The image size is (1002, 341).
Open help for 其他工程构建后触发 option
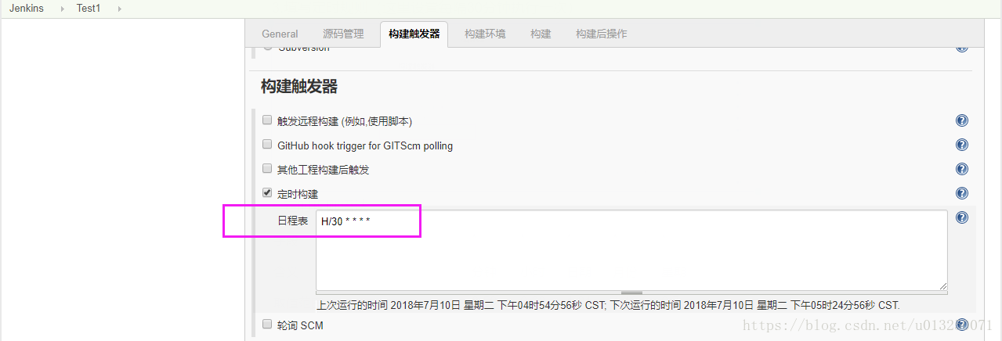pos(962,169)
